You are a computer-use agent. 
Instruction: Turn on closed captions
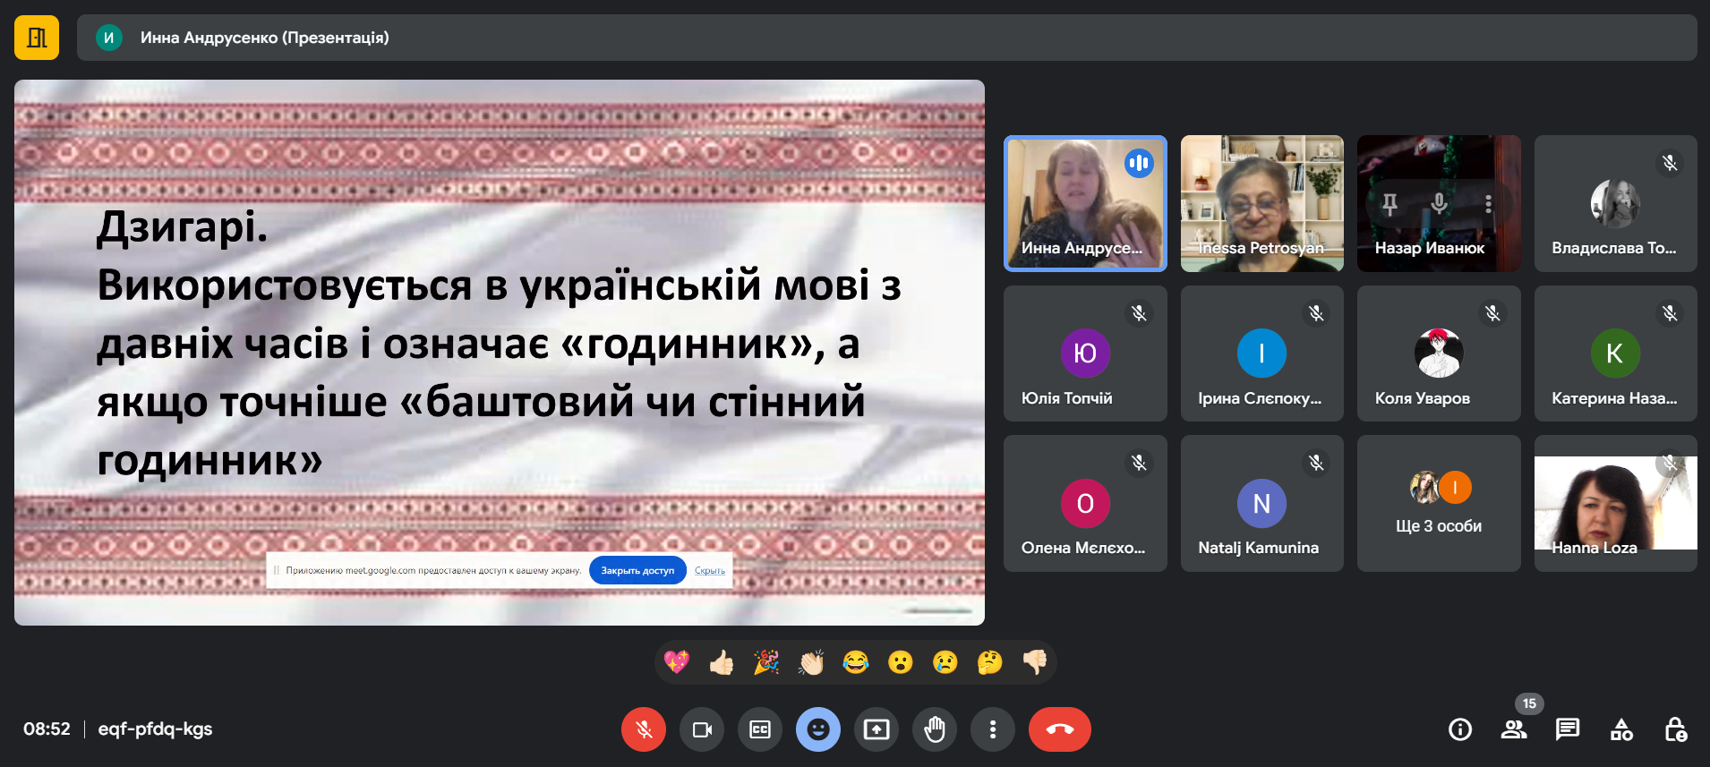(x=760, y=729)
